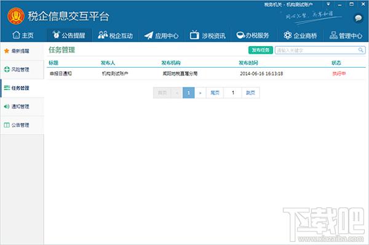Click the round tax emblem logo
Viewport: 369px width, 245px height.
tap(16, 16)
